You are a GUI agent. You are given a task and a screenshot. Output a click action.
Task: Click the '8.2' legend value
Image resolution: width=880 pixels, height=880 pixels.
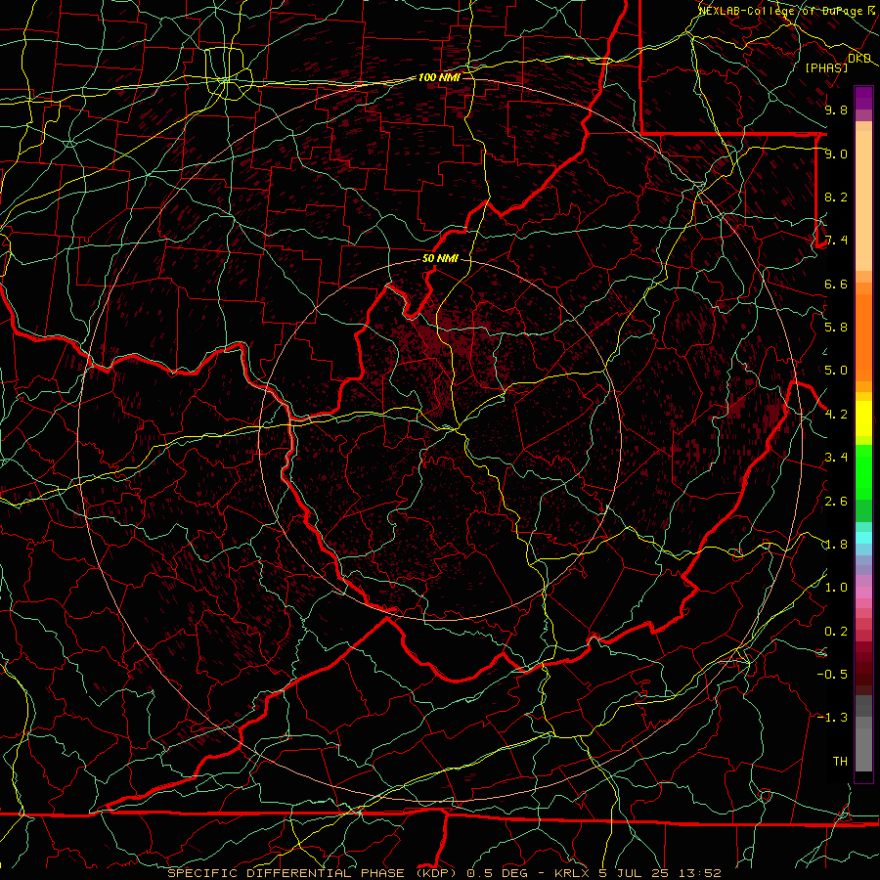pos(836,198)
